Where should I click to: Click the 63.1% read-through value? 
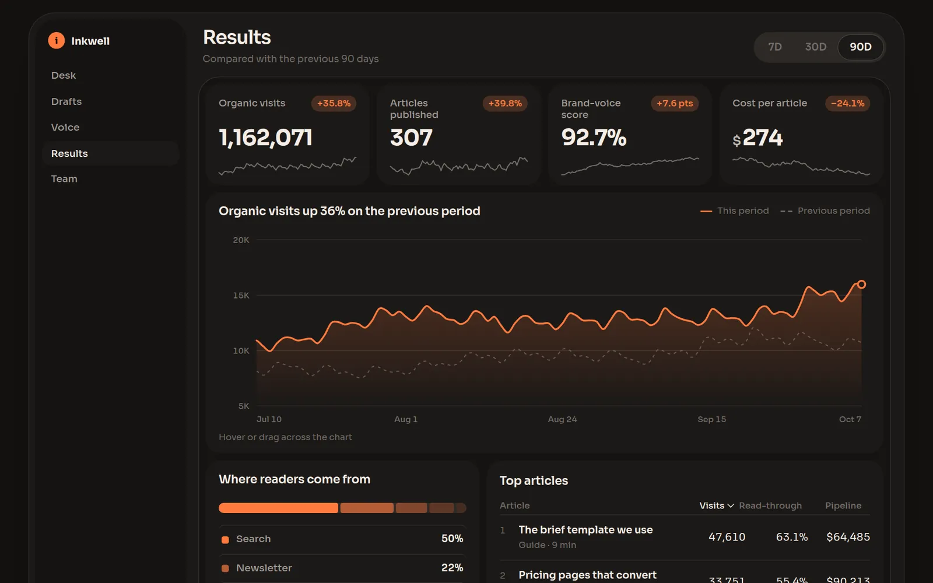(x=792, y=537)
